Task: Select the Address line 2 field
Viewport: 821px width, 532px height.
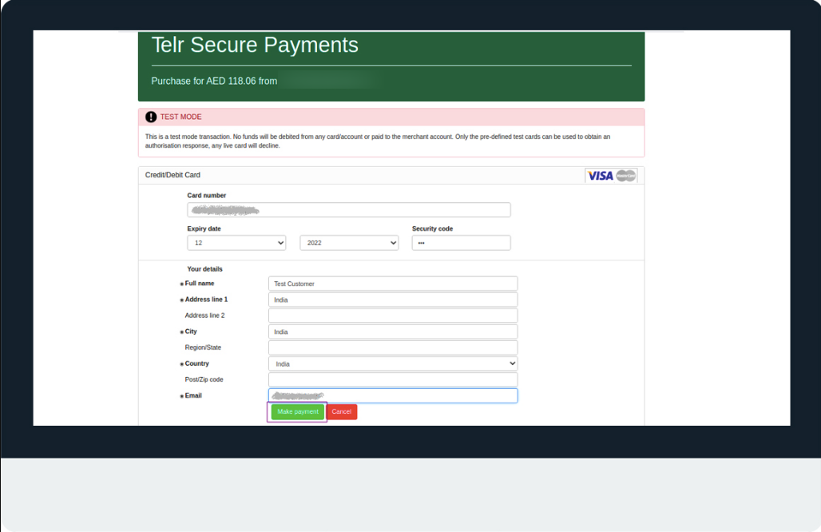Action: tap(393, 316)
